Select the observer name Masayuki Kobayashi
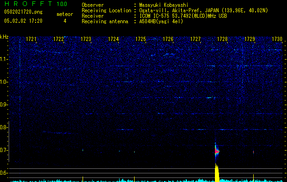This screenshot has width=287, height=182. [x=164, y=5]
